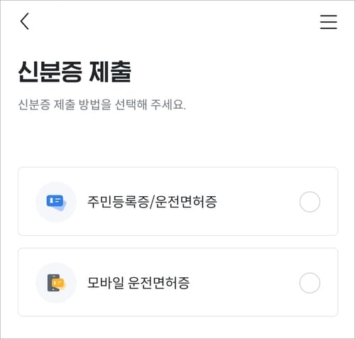Viewport: 355px width, 339px height.
Task: Click the blue ID card icon
Action: (x=56, y=203)
